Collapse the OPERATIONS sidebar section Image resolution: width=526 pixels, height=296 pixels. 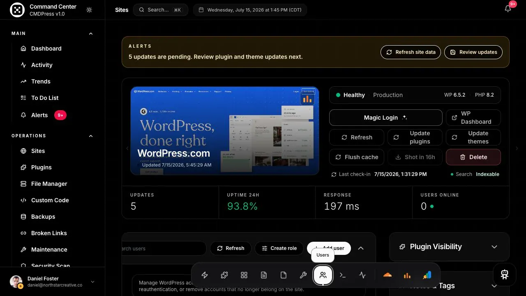click(91, 136)
